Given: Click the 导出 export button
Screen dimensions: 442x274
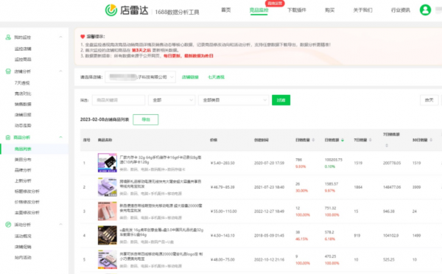Looking at the screenshot, I should click(145, 119).
